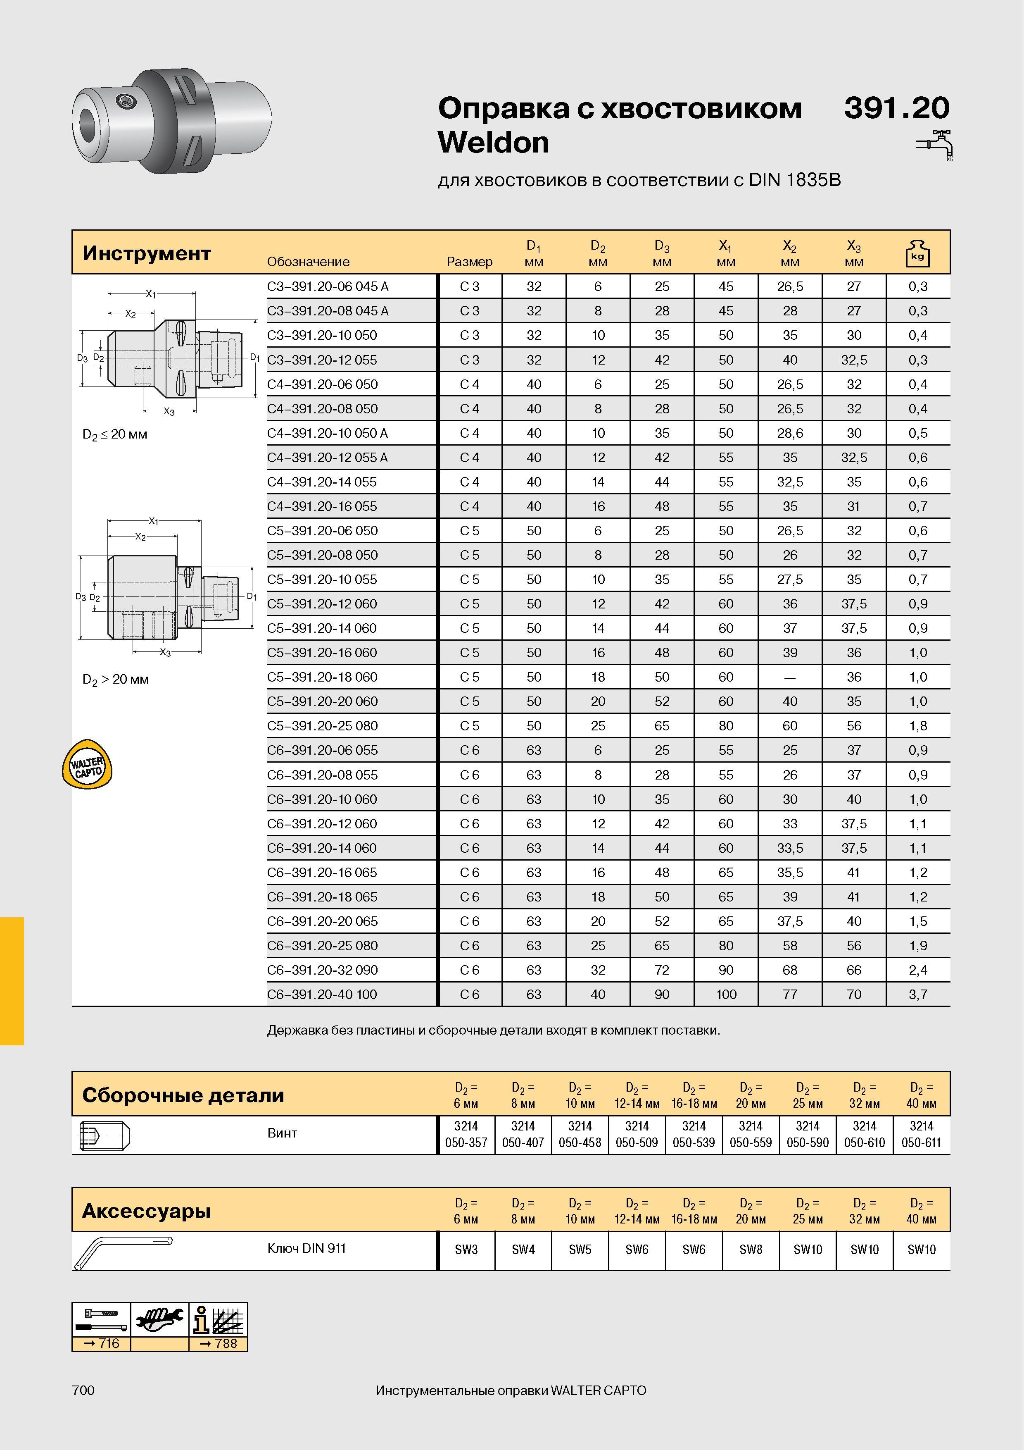Click the X2 value 28,6

pyautogui.click(x=790, y=433)
